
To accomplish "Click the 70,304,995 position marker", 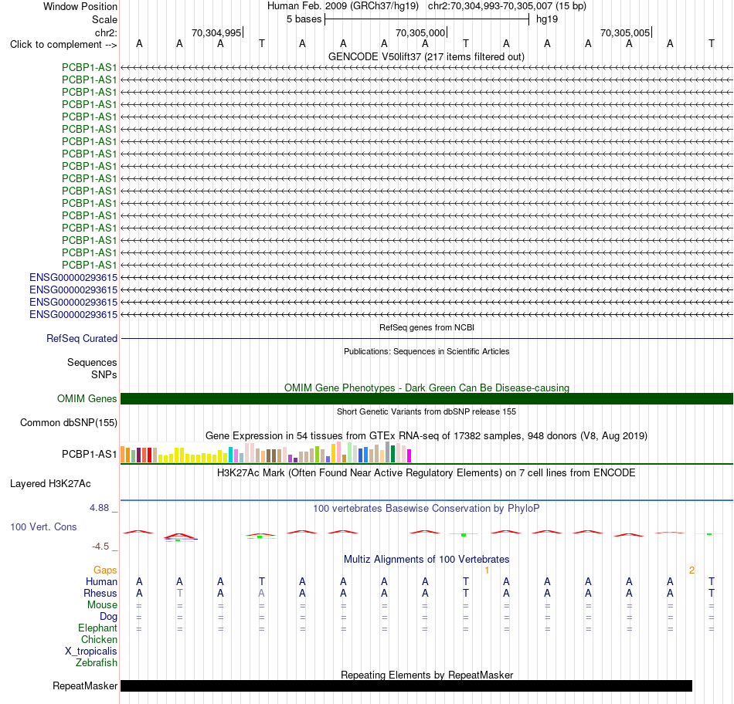I will point(216,32).
